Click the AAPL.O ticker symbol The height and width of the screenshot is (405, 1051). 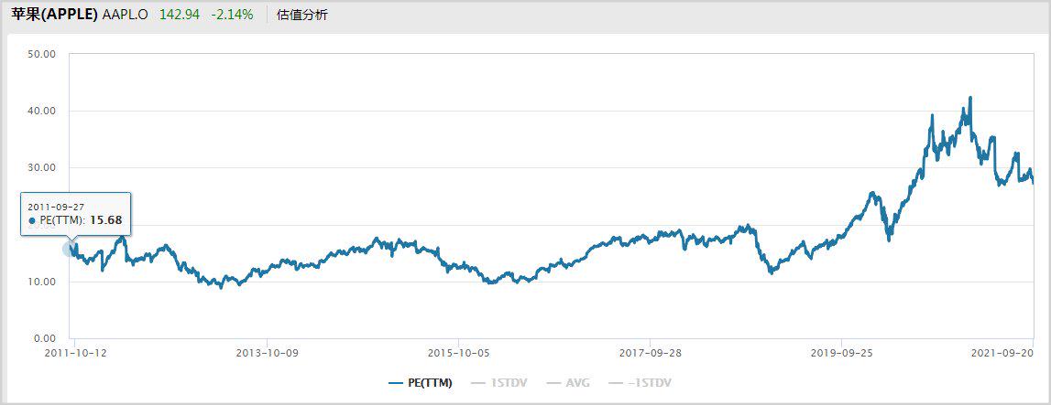[126, 15]
